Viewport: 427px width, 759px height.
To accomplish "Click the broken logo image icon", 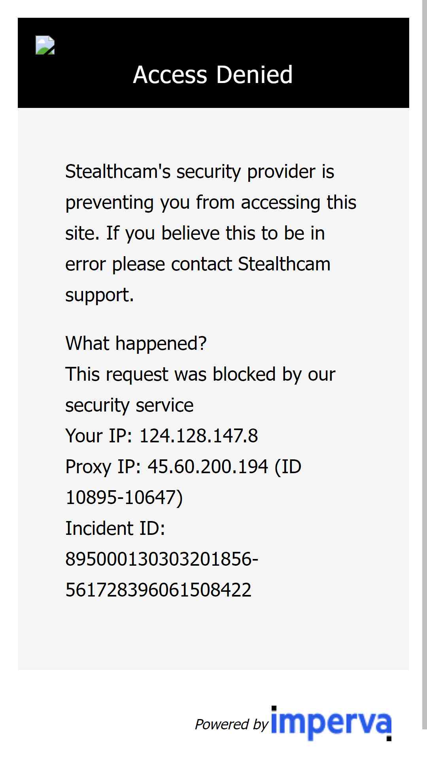I will click(x=45, y=45).
